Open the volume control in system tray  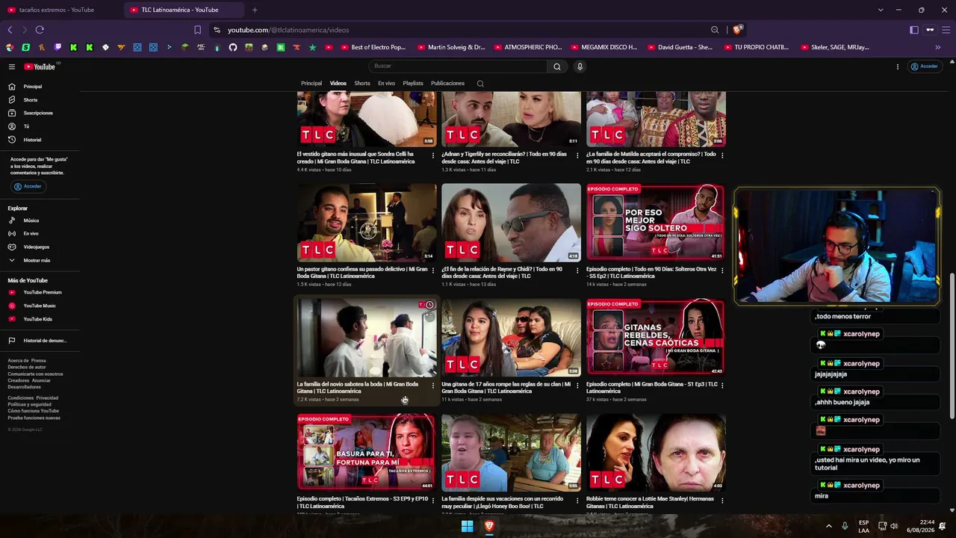[894, 526]
